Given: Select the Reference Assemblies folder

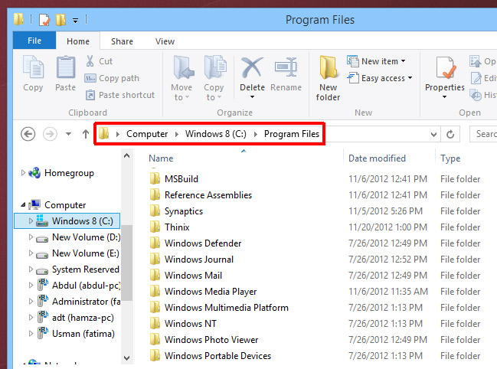Looking at the screenshot, I should click(x=208, y=195).
